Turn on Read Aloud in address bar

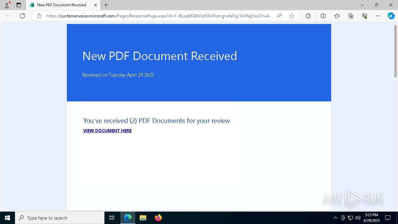pyautogui.click(x=279, y=16)
